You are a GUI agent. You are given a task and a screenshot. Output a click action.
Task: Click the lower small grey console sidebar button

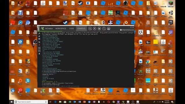tap(39, 51)
